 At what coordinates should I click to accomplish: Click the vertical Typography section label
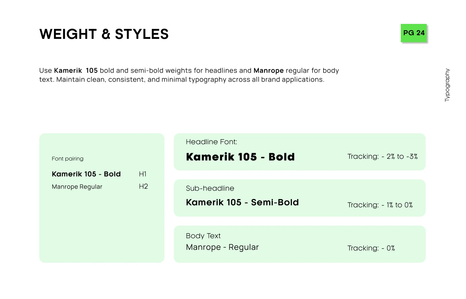tap(447, 85)
